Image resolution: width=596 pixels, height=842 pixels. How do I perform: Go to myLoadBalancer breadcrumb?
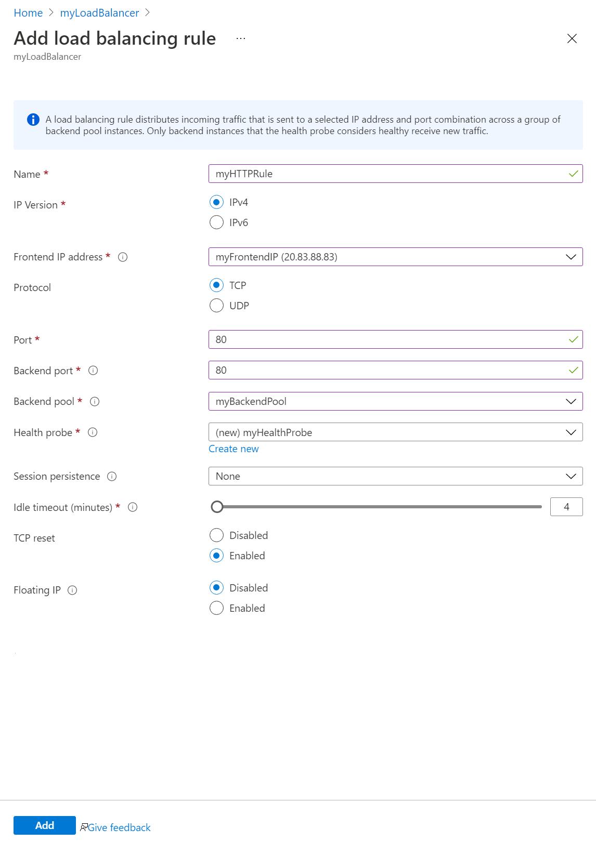click(x=99, y=13)
